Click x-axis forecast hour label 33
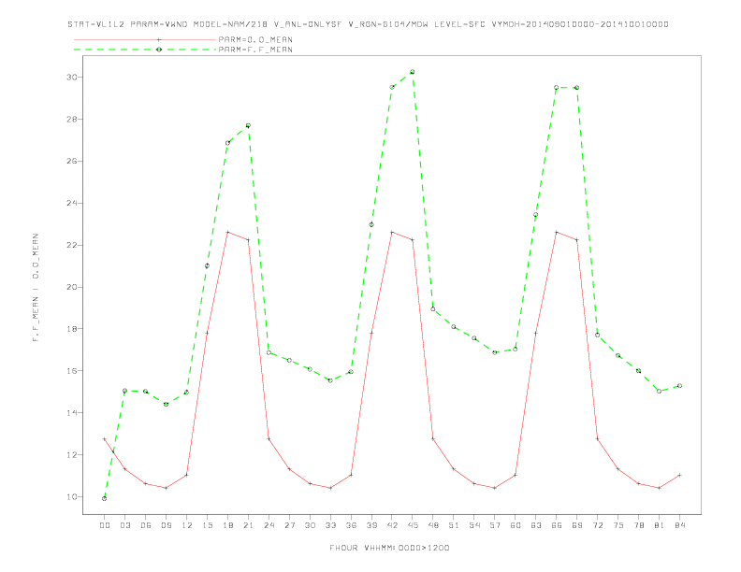Image resolution: width=741 pixels, height=572 pixels. tap(330, 525)
